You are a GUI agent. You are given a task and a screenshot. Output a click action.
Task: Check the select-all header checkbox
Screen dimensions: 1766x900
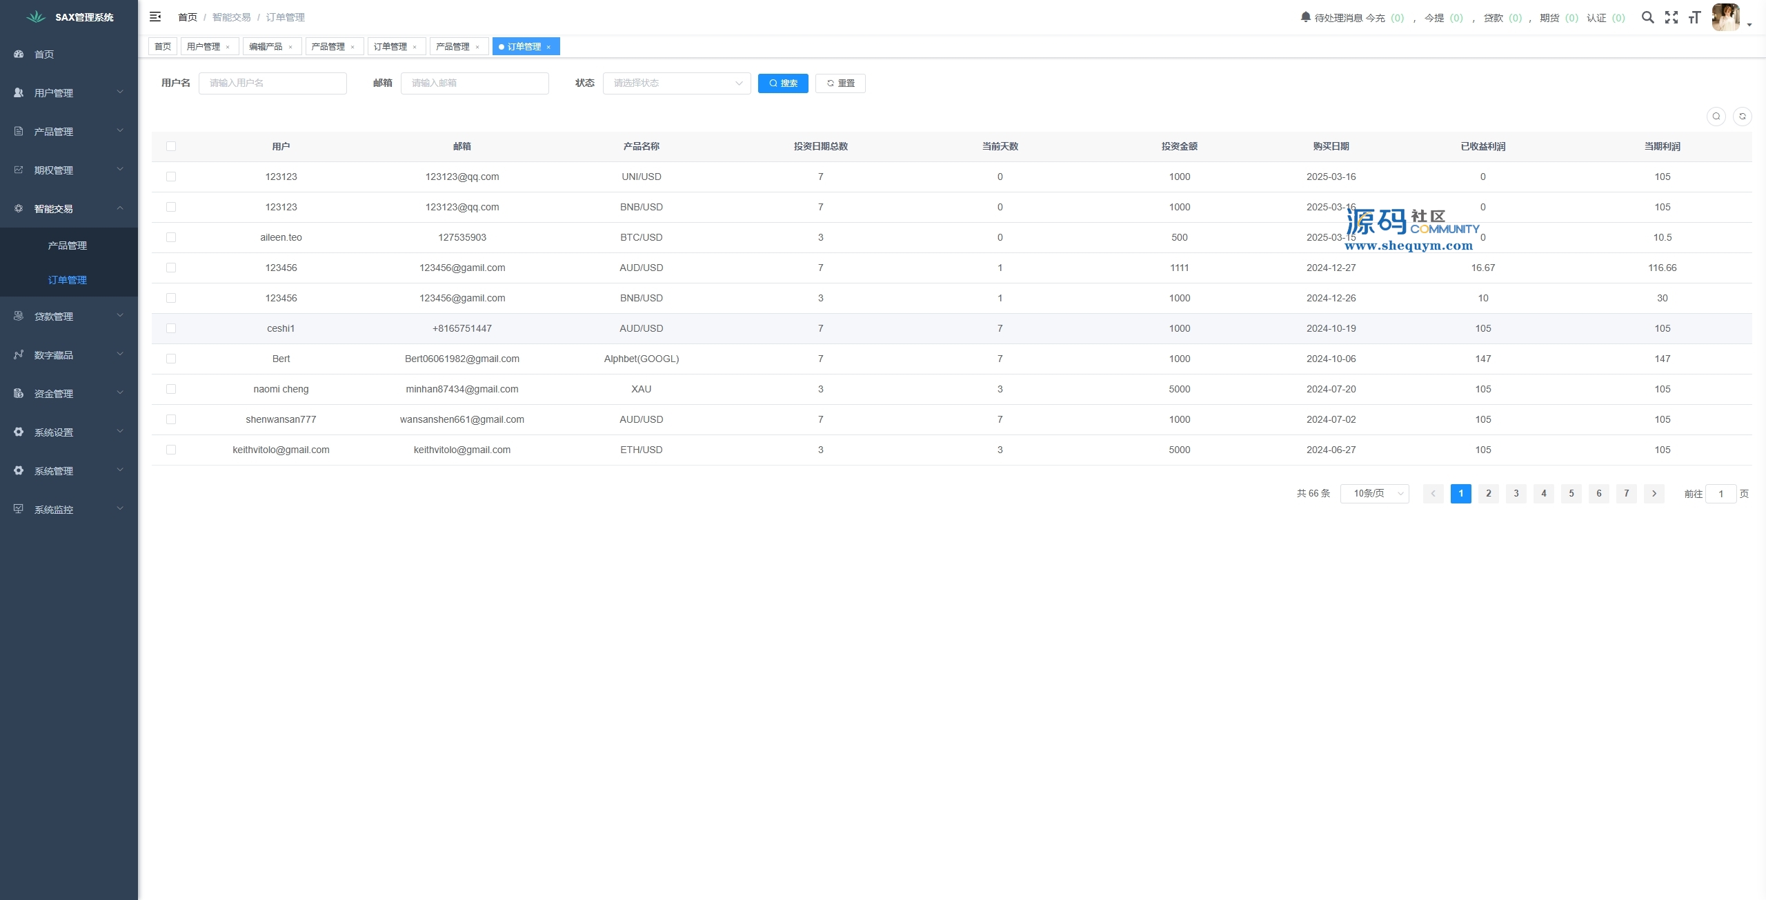(x=171, y=146)
